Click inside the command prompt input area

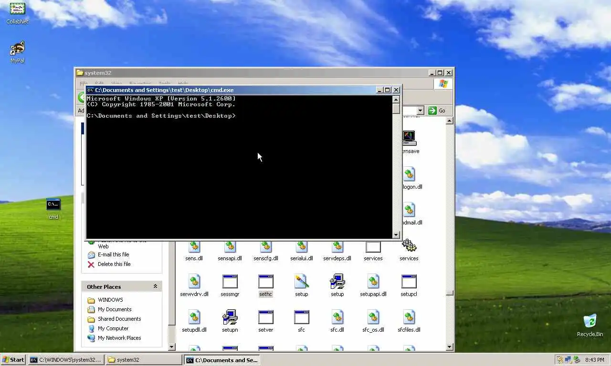point(239,167)
